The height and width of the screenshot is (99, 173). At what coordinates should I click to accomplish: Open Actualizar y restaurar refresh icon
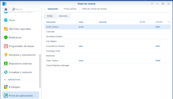point(6,72)
